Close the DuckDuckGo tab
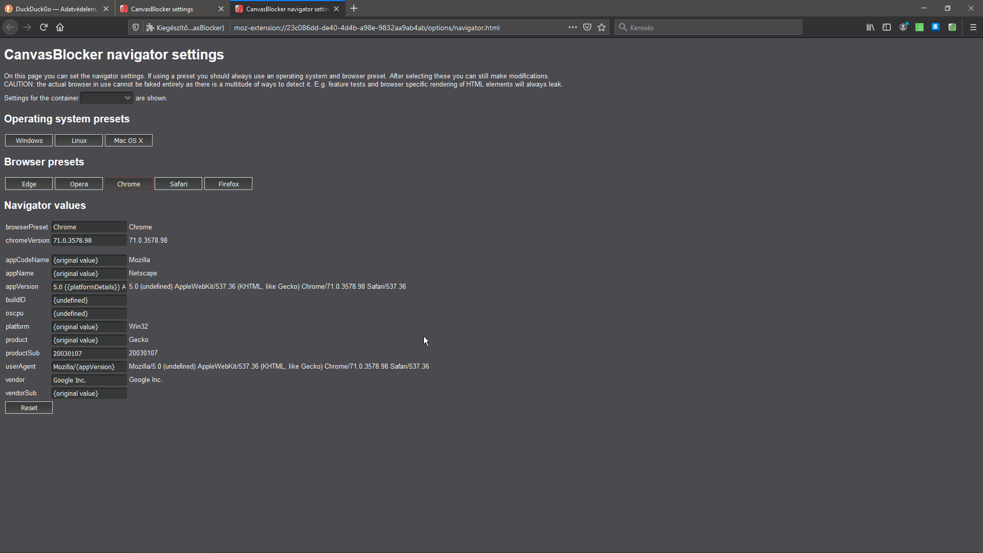 pos(106,9)
